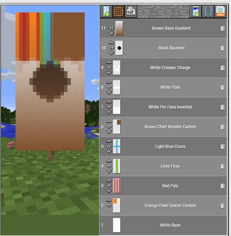This screenshot has width=231, height=236.
Task: Move White Pale layer down
Action: pyautogui.click(x=109, y=93)
